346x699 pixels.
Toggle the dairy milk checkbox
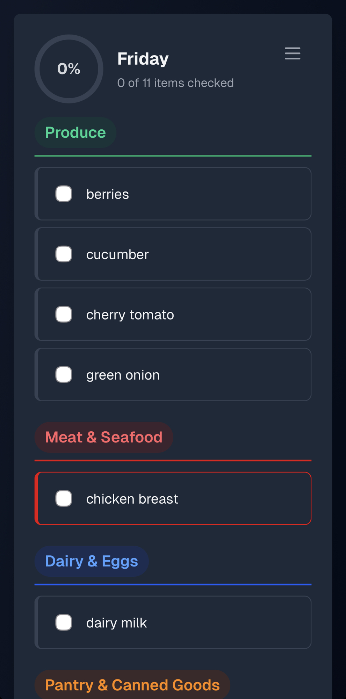point(64,622)
